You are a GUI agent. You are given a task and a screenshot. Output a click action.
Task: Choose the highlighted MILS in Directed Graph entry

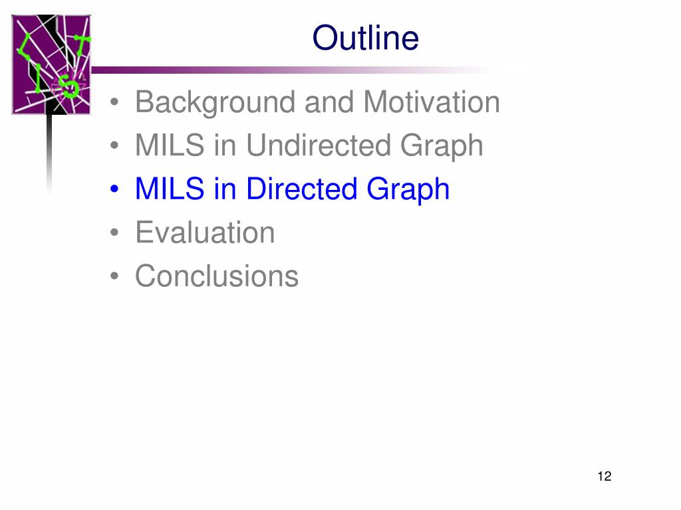click(293, 189)
